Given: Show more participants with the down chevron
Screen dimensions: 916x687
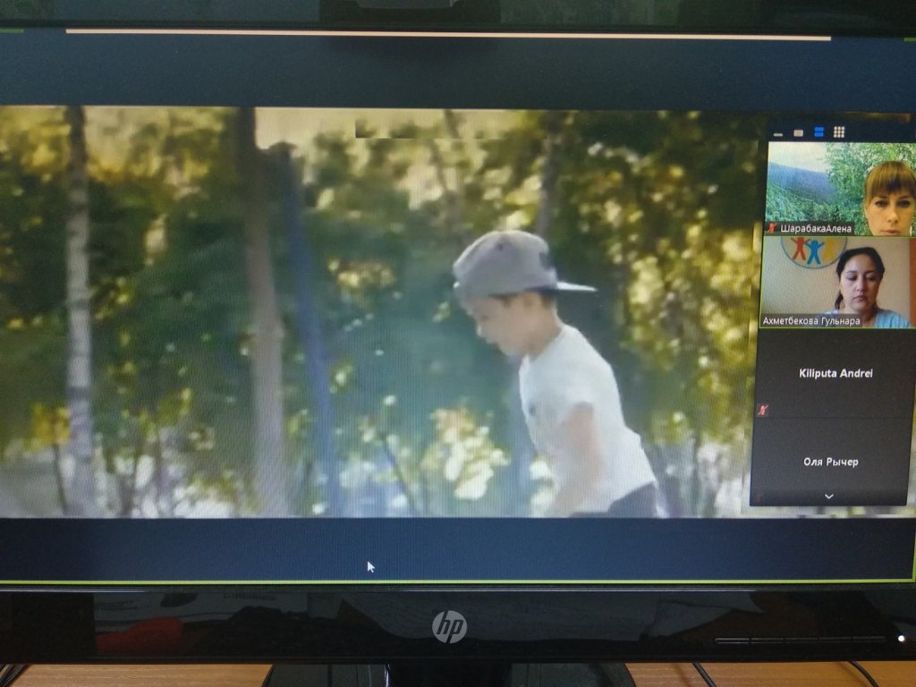Looking at the screenshot, I should tap(828, 496).
